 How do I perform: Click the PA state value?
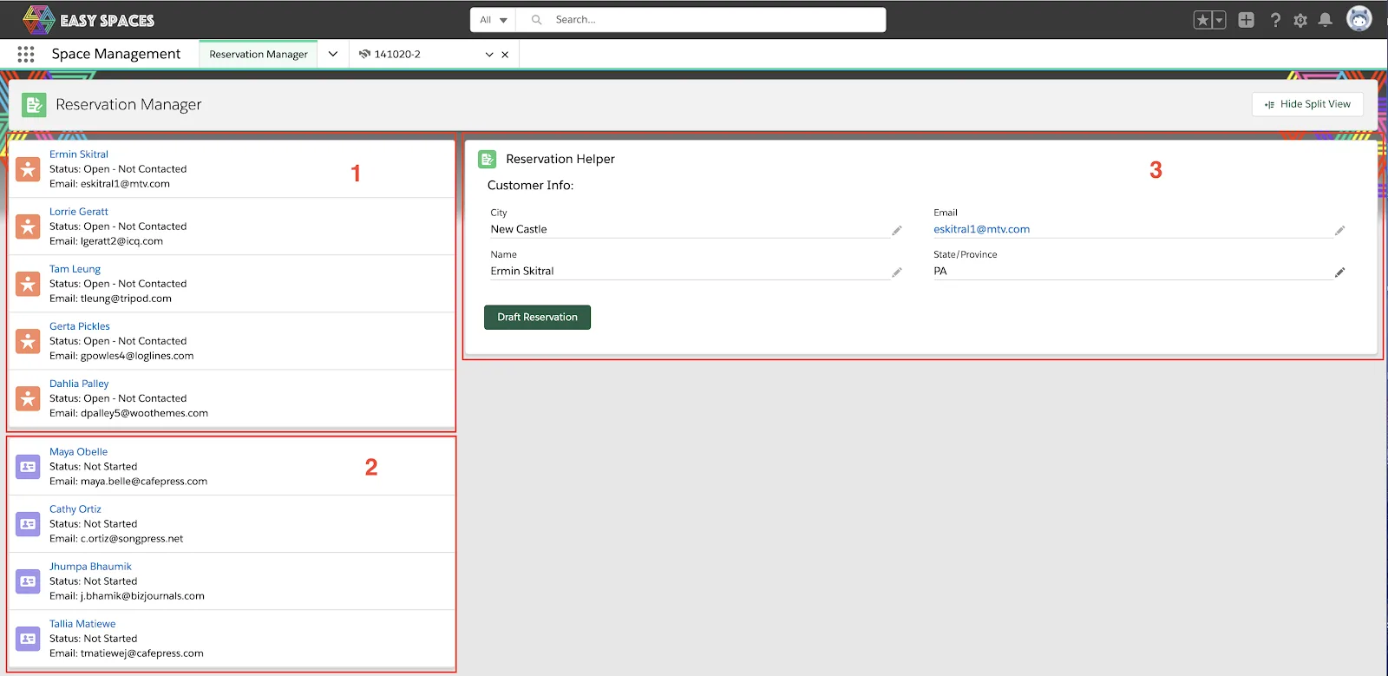click(x=940, y=271)
